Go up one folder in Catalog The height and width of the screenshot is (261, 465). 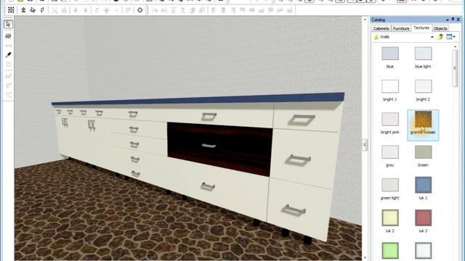coord(441,37)
